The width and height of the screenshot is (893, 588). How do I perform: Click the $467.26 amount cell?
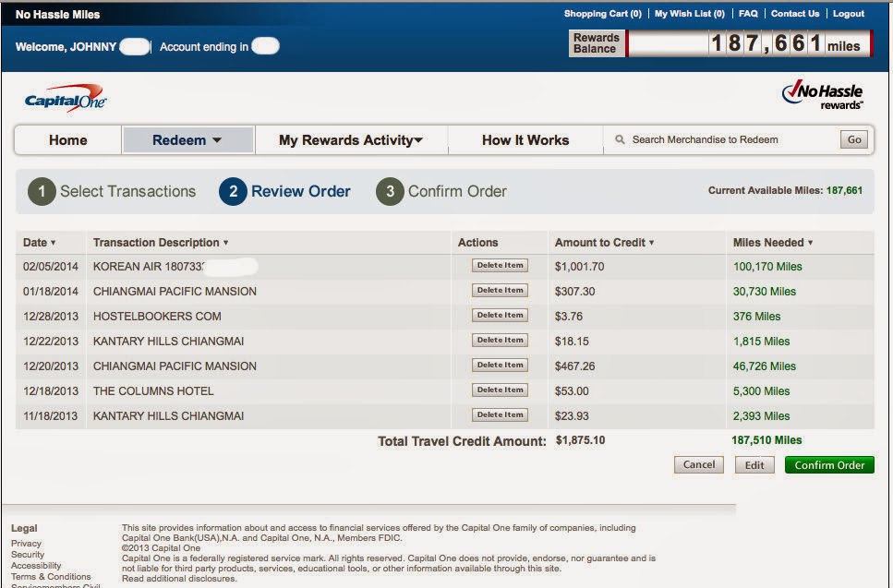pyautogui.click(x=574, y=366)
